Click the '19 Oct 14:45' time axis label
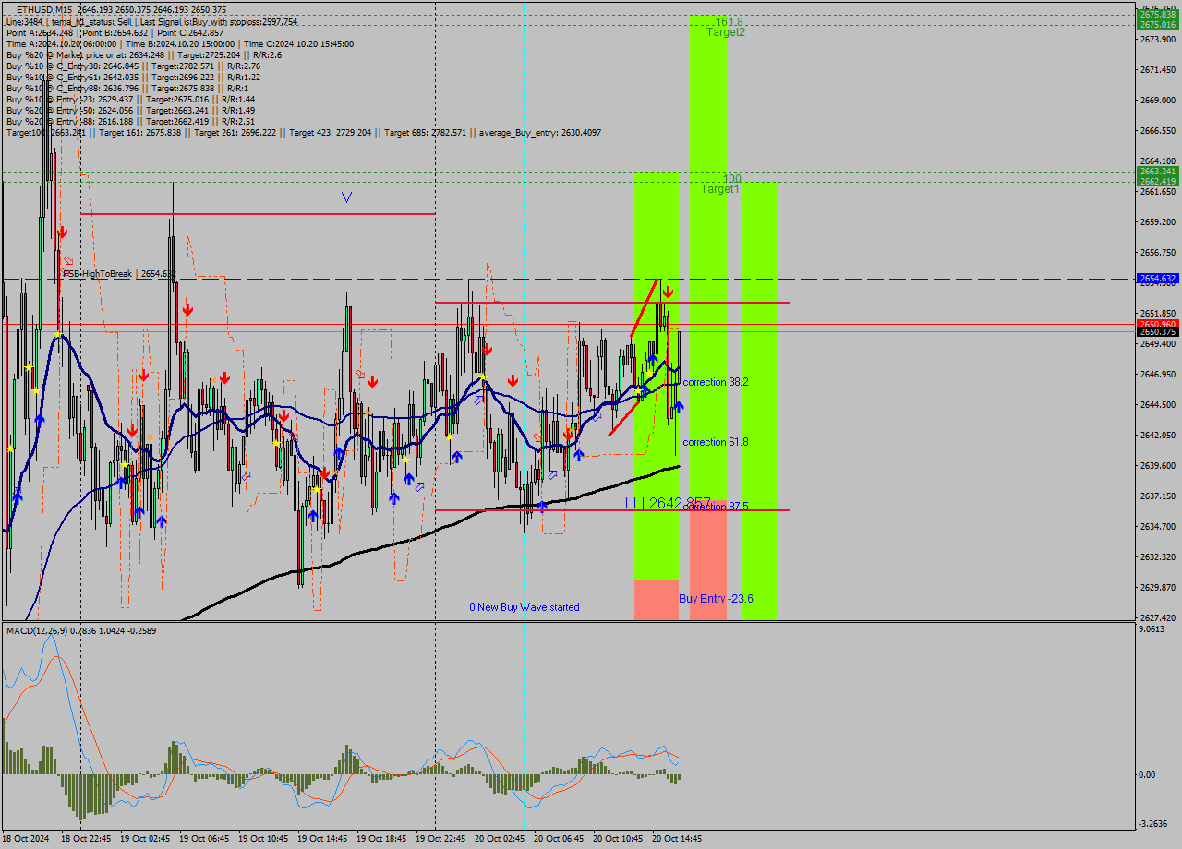Image resolution: width=1182 pixels, height=849 pixels. coord(321,839)
